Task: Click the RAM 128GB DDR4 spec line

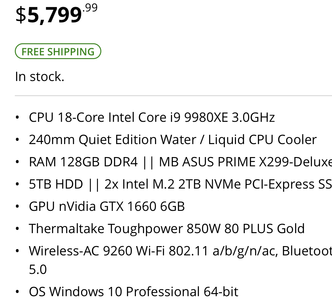Action: click(x=180, y=162)
